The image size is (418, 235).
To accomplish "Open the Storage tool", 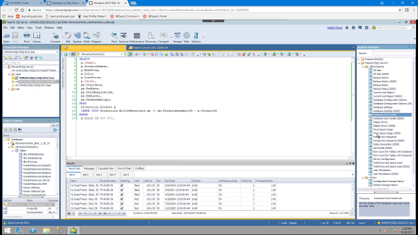I will [177, 37].
